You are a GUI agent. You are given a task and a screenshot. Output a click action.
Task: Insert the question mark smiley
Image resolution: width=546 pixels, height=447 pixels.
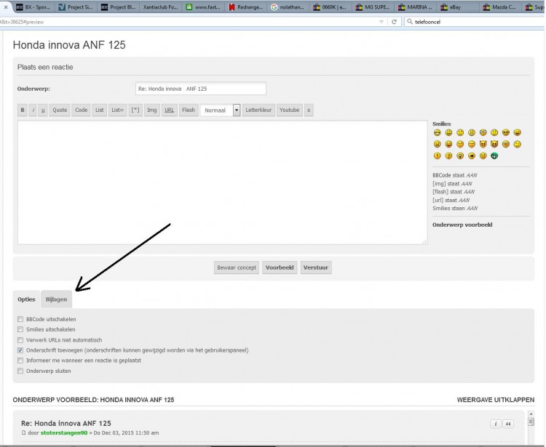click(x=448, y=156)
